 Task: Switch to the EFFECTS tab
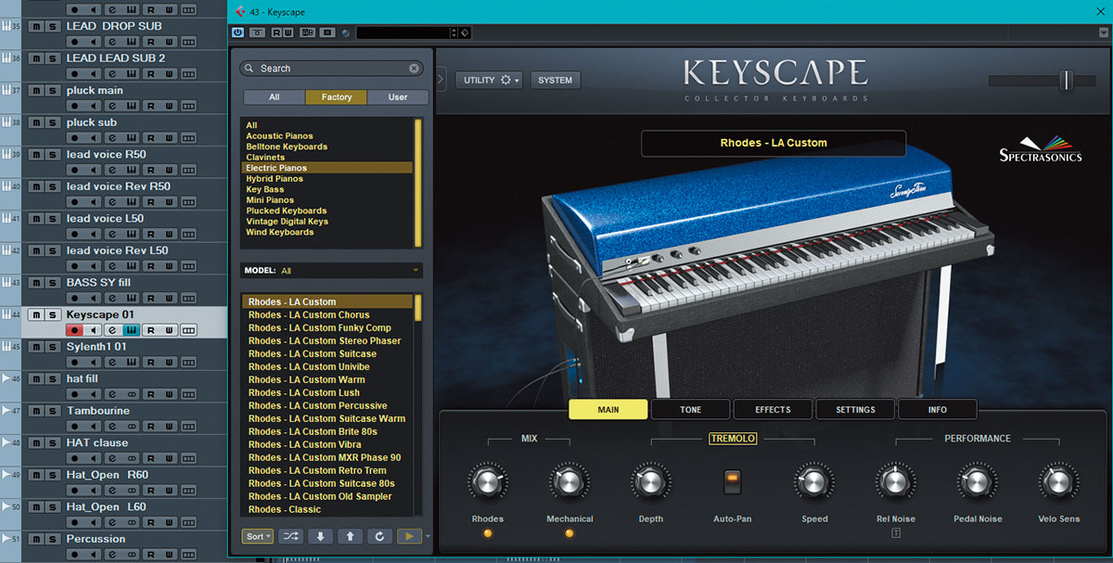coord(773,409)
